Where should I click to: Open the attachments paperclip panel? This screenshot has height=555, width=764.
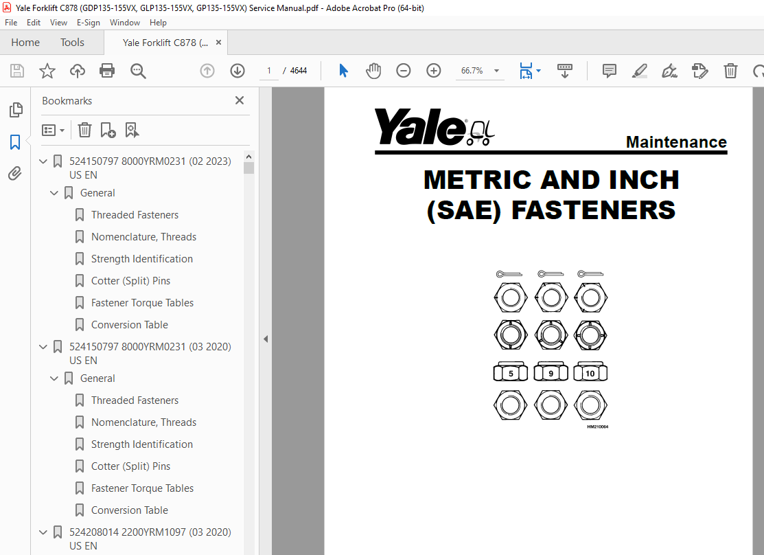tap(15, 173)
